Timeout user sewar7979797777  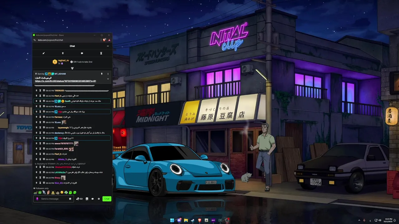(40, 143)
